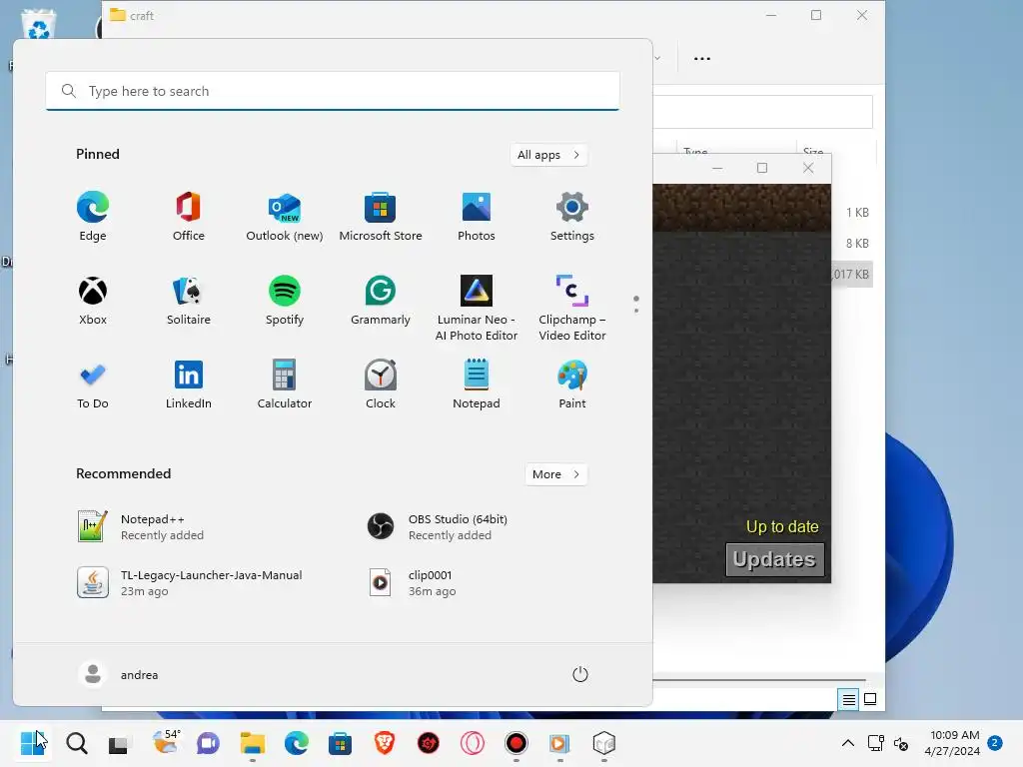Viewport: 1023px width, 767px height.
Task: Sort by Size column header in craft window
Action: tap(813, 152)
